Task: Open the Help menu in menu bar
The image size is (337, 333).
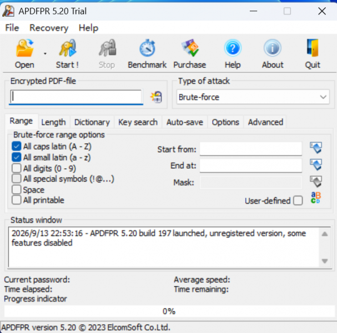Action: [88, 28]
